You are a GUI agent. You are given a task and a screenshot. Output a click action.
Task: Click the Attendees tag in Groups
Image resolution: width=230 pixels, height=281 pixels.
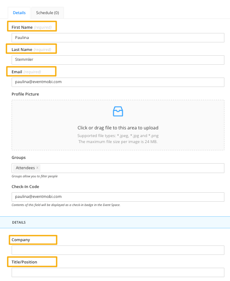coord(25,168)
